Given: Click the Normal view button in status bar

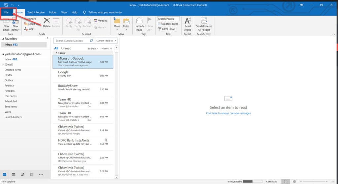Looking at the screenshot, I should tap(286, 182).
